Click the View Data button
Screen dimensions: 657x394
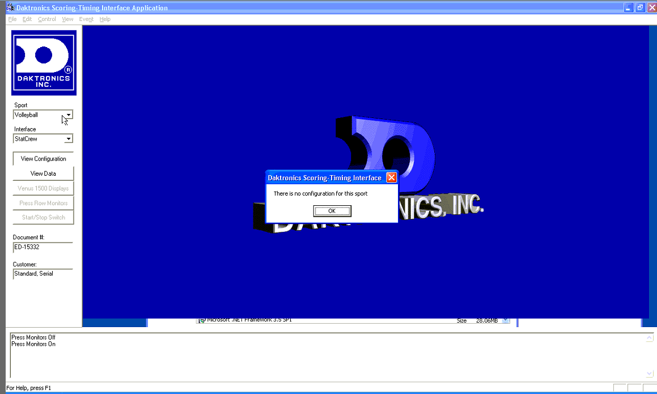(43, 173)
